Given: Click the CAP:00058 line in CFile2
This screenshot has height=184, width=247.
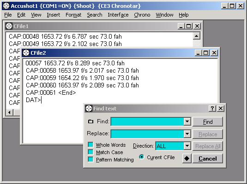Looking at the screenshot, I should (82, 70).
